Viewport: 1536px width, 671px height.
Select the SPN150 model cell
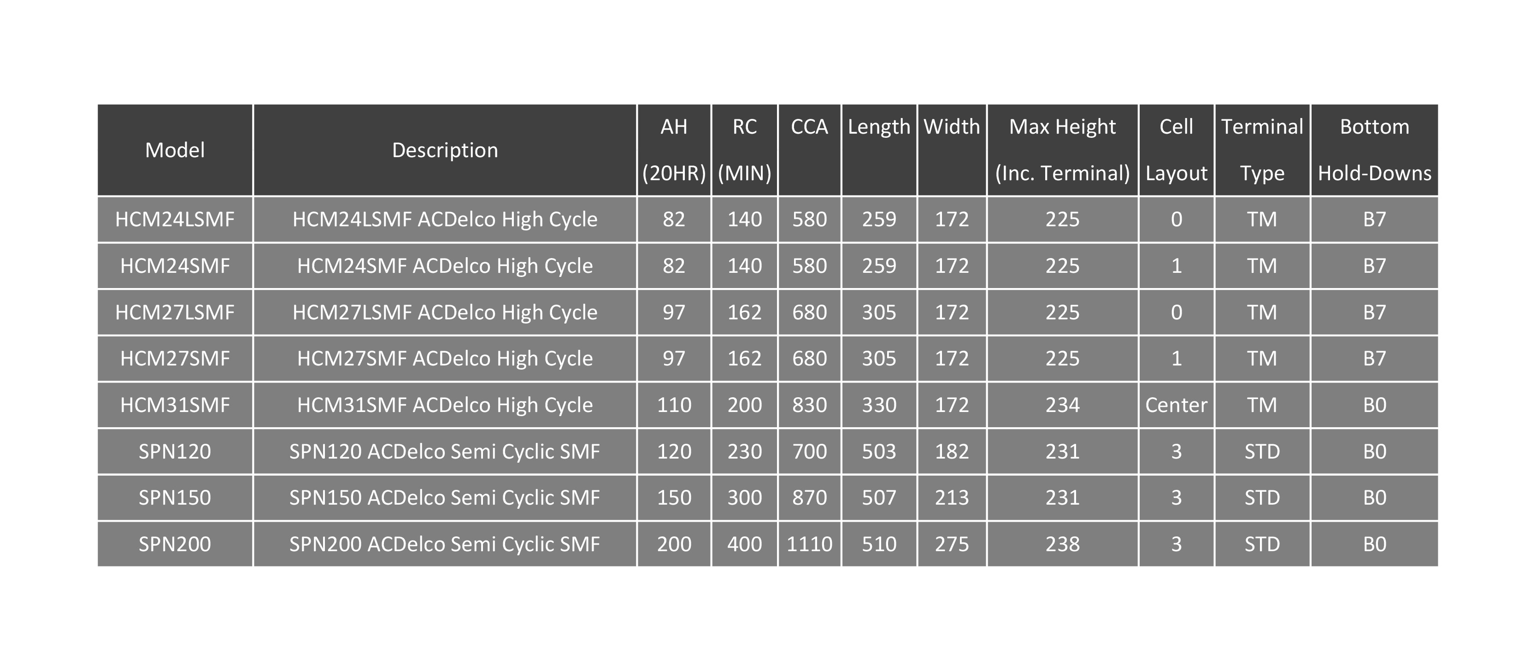click(x=175, y=497)
